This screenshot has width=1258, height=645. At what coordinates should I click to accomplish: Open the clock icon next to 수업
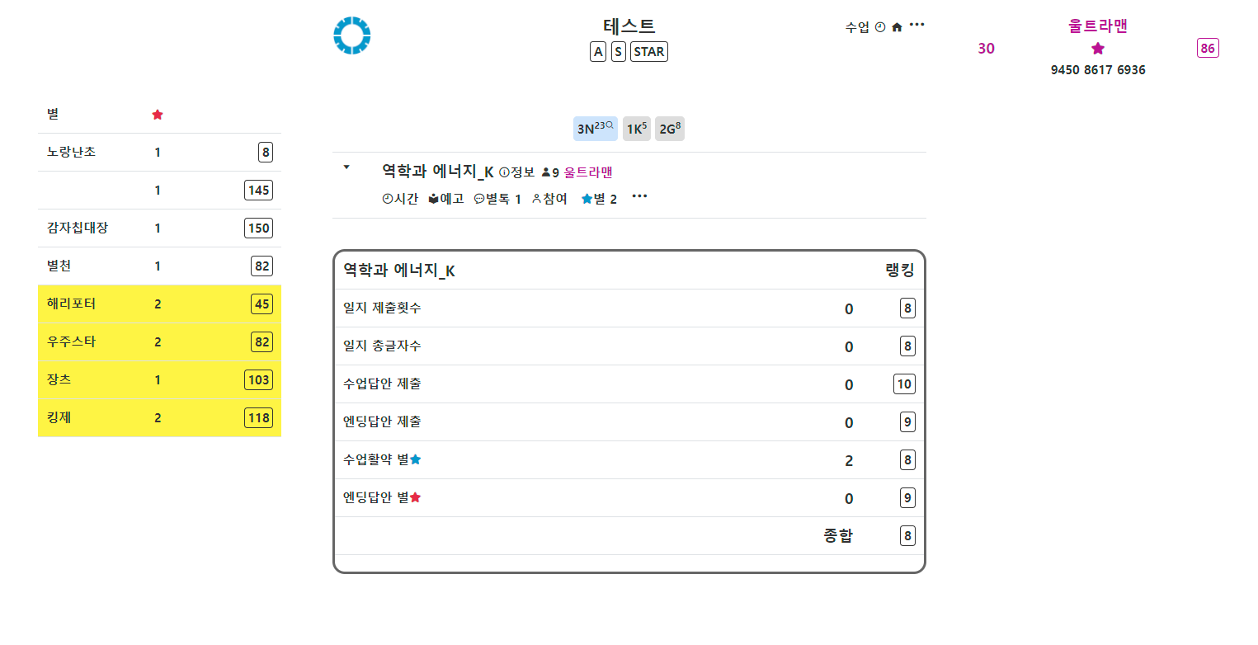pyautogui.click(x=880, y=27)
